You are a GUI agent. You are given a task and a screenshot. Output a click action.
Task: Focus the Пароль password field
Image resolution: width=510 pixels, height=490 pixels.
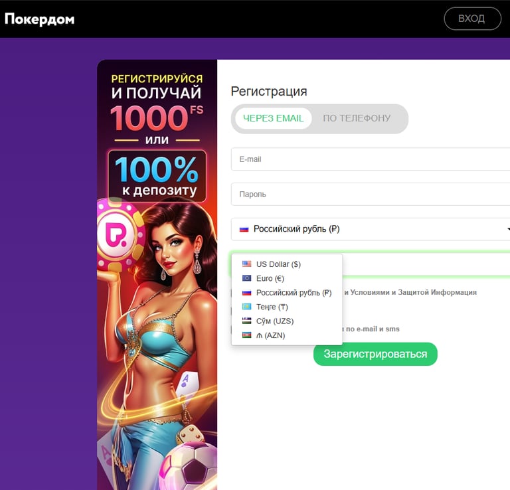(370, 194)
